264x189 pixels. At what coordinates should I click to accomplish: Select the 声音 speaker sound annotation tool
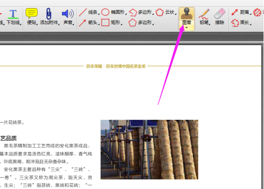pos(68,17)
